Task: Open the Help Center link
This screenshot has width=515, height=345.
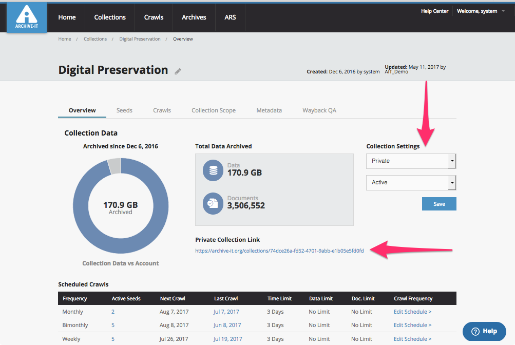Action: coord(434,11)
